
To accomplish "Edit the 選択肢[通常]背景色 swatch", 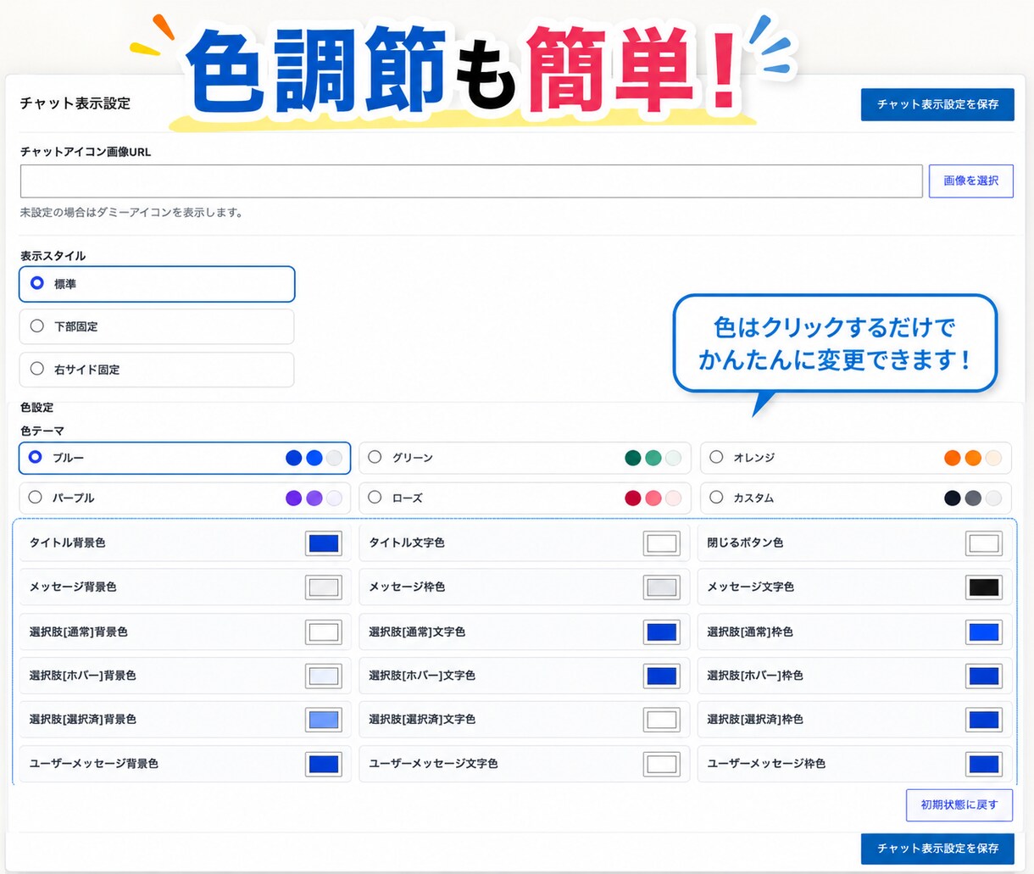I will (324, 632).
